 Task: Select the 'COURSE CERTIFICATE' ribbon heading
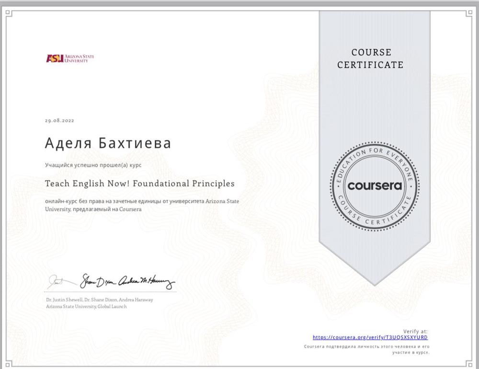(x=370, y=58)
